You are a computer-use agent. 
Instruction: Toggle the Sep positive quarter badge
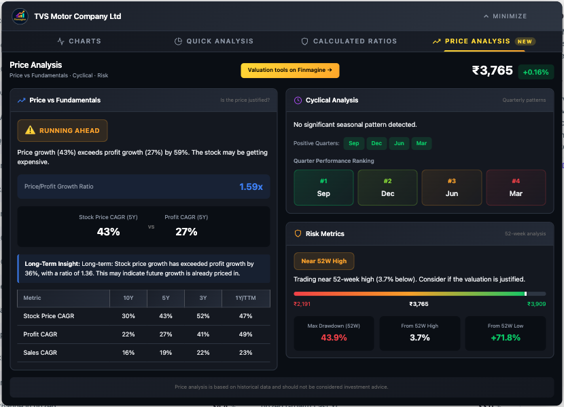[x=353, y=143]
